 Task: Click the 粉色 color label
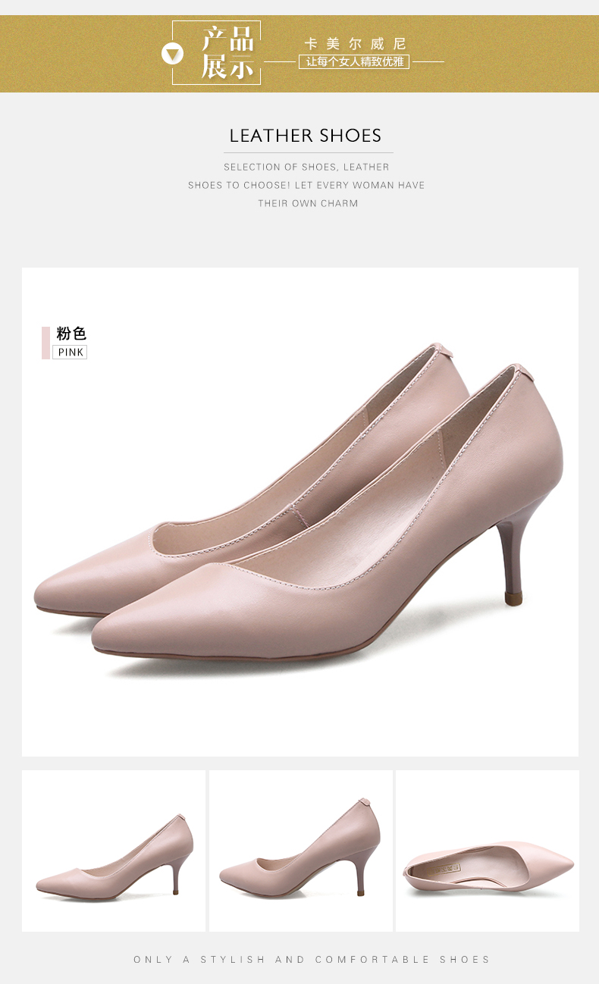(x=71, y=334)
